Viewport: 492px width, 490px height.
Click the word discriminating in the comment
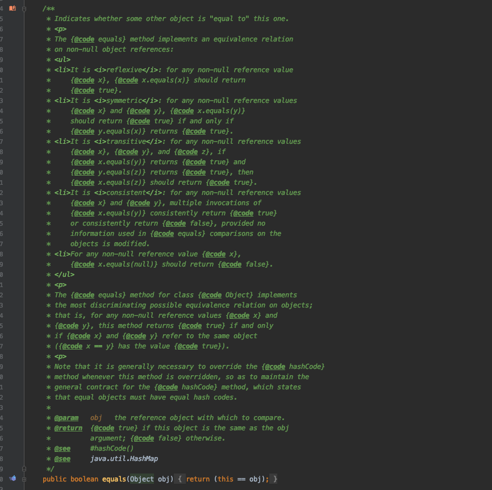118,305
